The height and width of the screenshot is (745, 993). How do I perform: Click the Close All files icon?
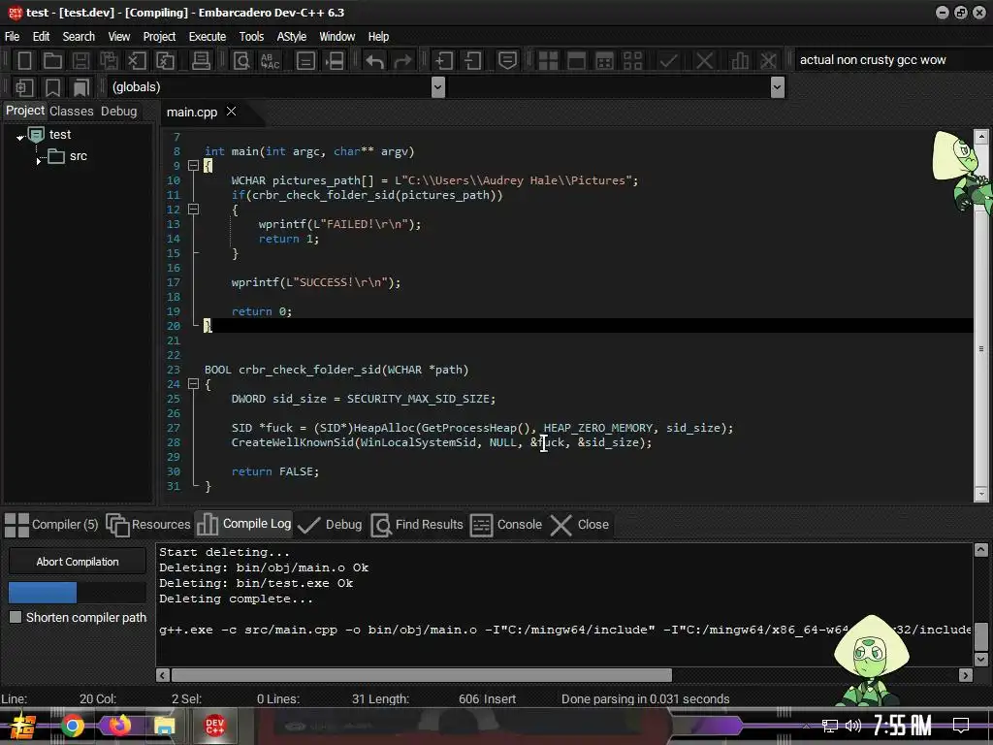point(165,61)
